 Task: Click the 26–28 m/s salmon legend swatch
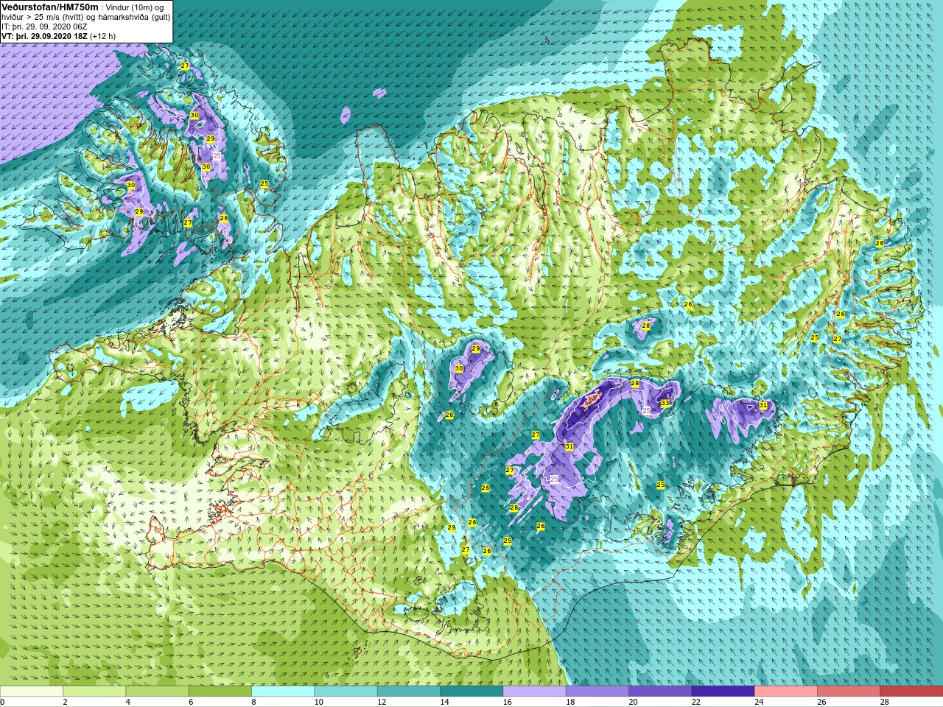(x=849, y=692)
